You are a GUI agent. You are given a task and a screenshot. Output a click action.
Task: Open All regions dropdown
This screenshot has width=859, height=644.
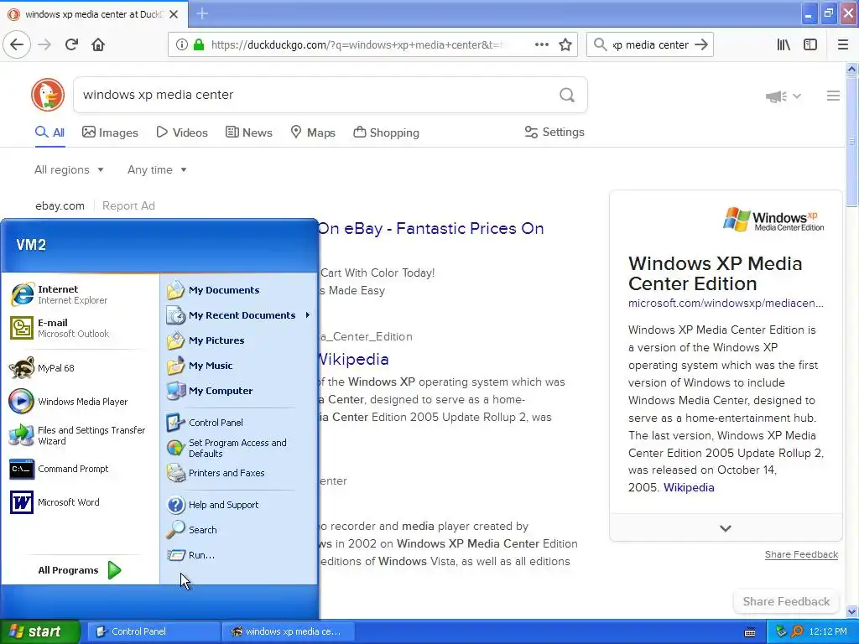[x=69, y=169]
